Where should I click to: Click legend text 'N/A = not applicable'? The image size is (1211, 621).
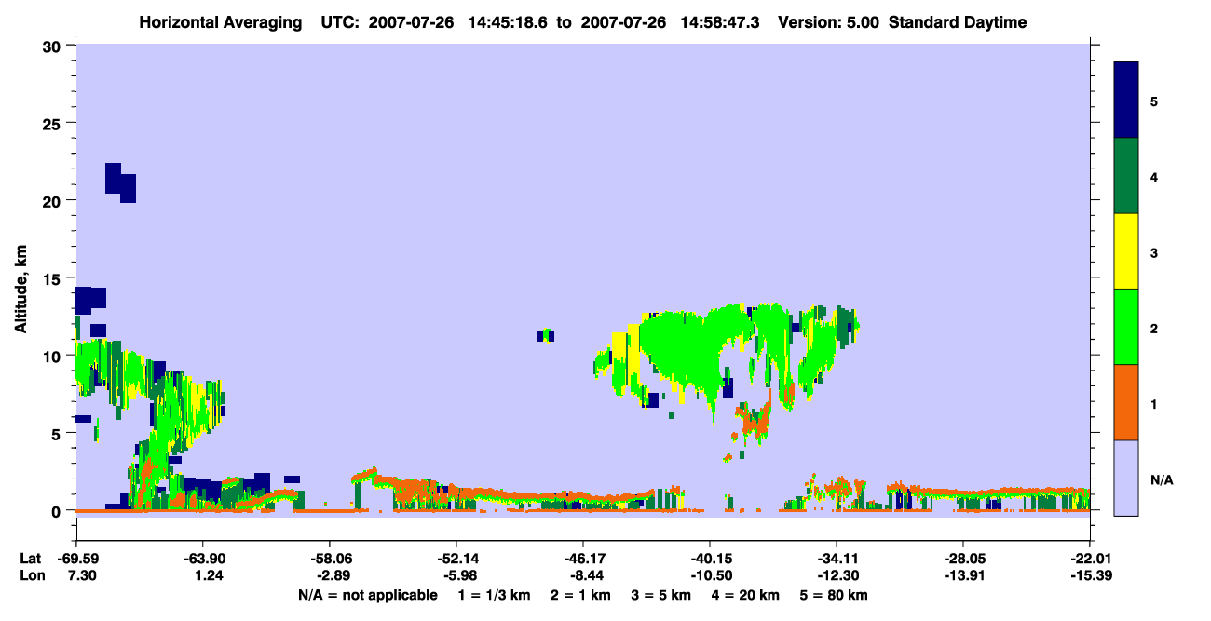pos(367,595)
